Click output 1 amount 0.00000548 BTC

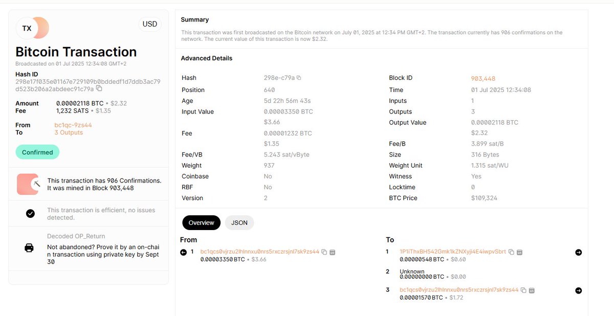point(422,259)
